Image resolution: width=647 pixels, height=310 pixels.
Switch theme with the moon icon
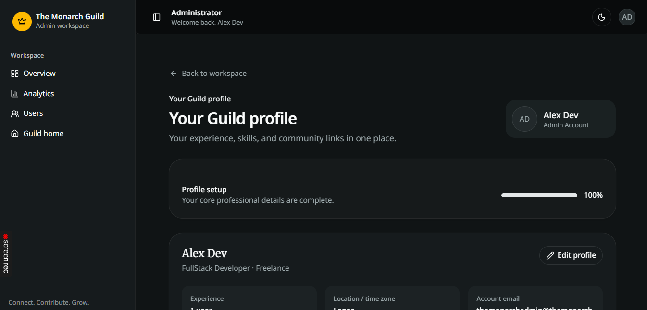click(x=601, y=17)
